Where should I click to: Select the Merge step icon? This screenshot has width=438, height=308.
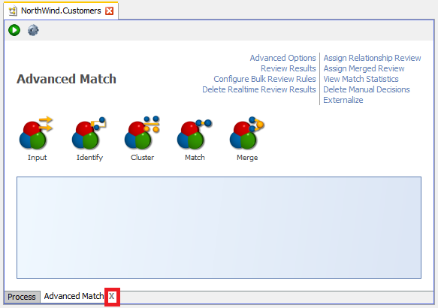coord(247,133)
